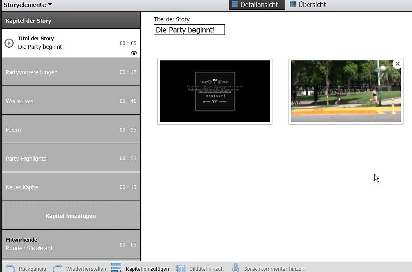Click the Bildtitel hinzuf. label
Image resolution: width=412 pixels, height=272 pixels.
tap(206, 269)
